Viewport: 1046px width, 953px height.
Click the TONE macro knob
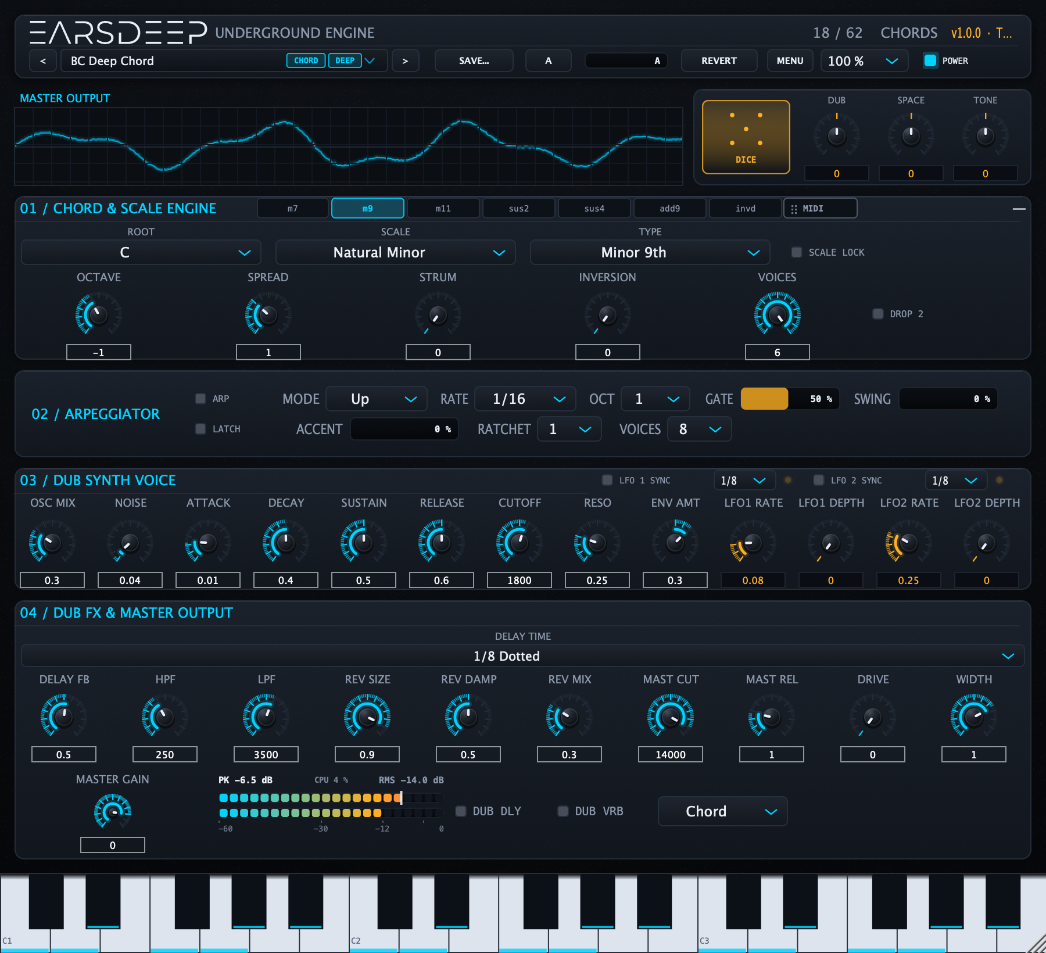(985, 135)
